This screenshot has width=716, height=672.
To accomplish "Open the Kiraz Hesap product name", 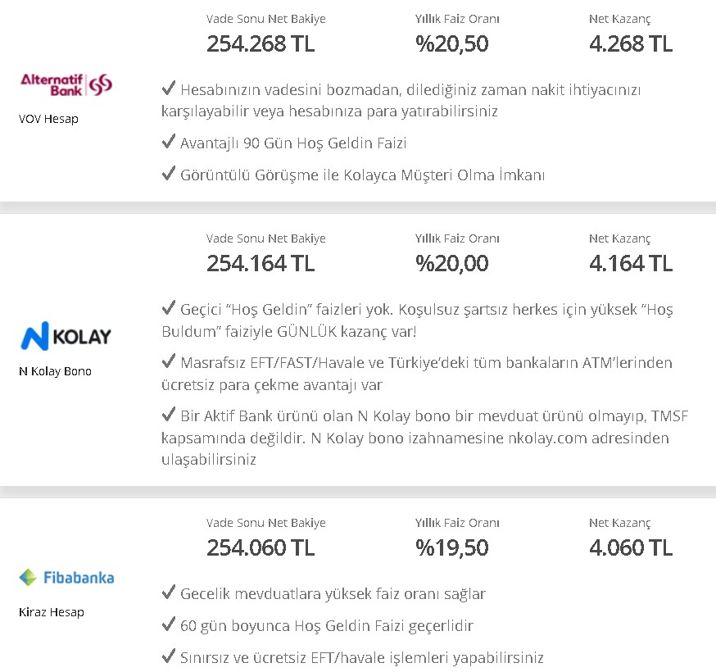I will pyautogui.click(x=51, y=612).
